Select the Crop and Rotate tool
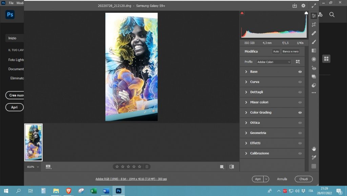This screenshot has height=196, width=347. [314, 24]
